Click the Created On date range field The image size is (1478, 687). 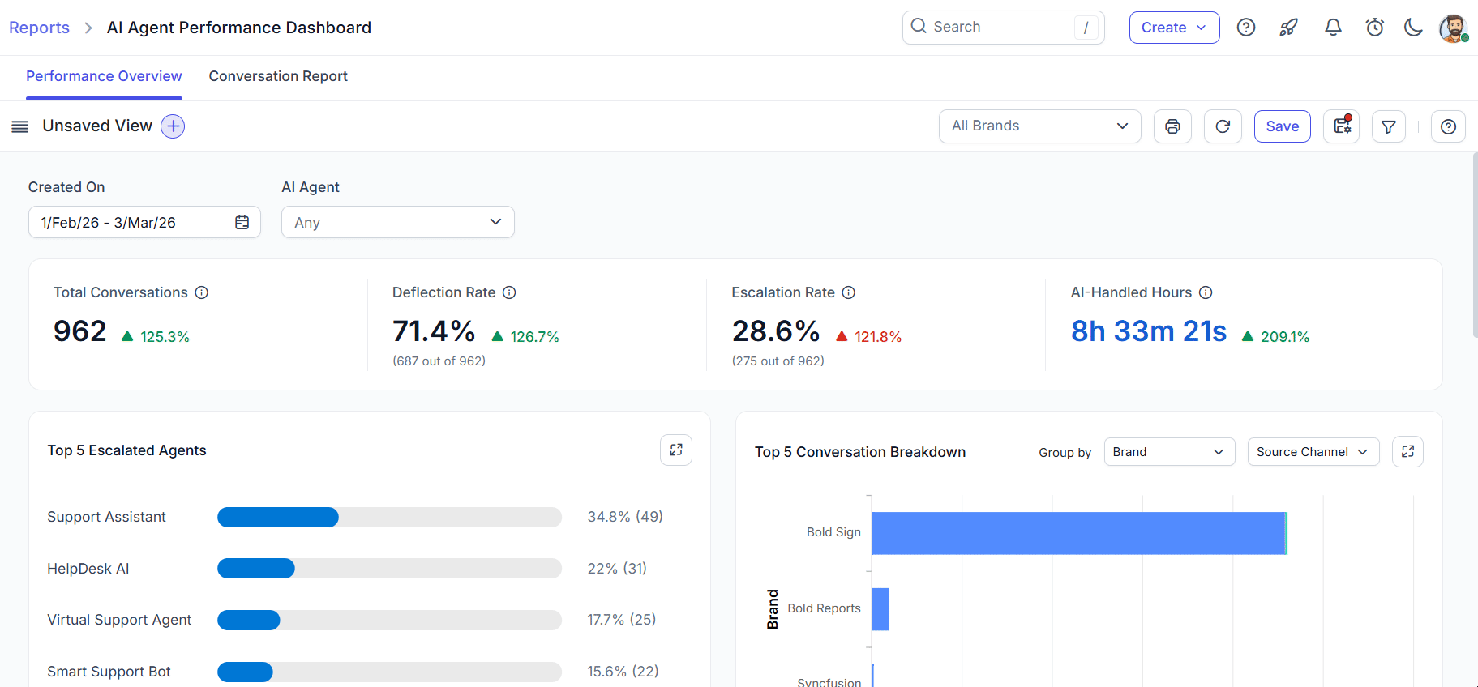[x=144, y=222]
